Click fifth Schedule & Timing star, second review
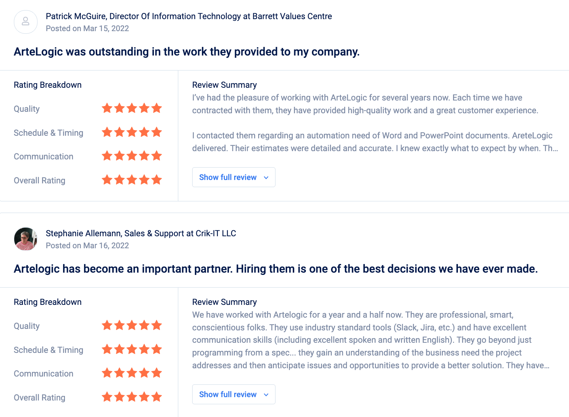 click(157, 349)
